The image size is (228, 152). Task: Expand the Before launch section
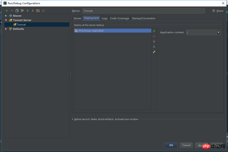[x=73, y=119]
